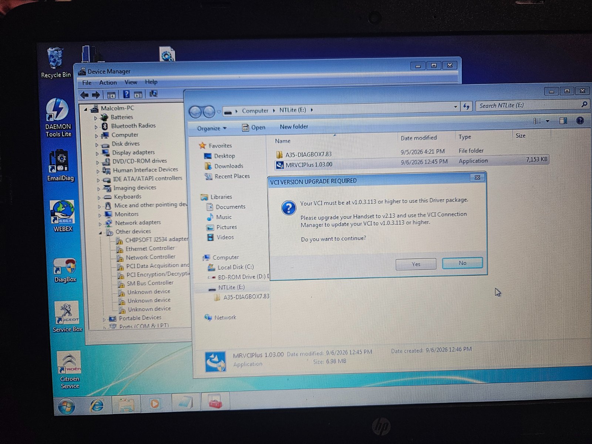Click Device Manager help toolbar icon
The width and height of the screenshot is (592, 444).
[127, 94]
